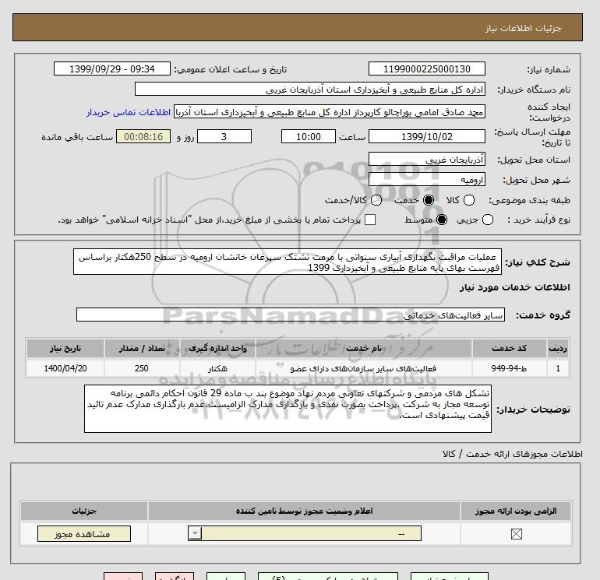Click the deadline date field 1399/10/02
This screenshot has height=580, width=600.
pos(427,136)
